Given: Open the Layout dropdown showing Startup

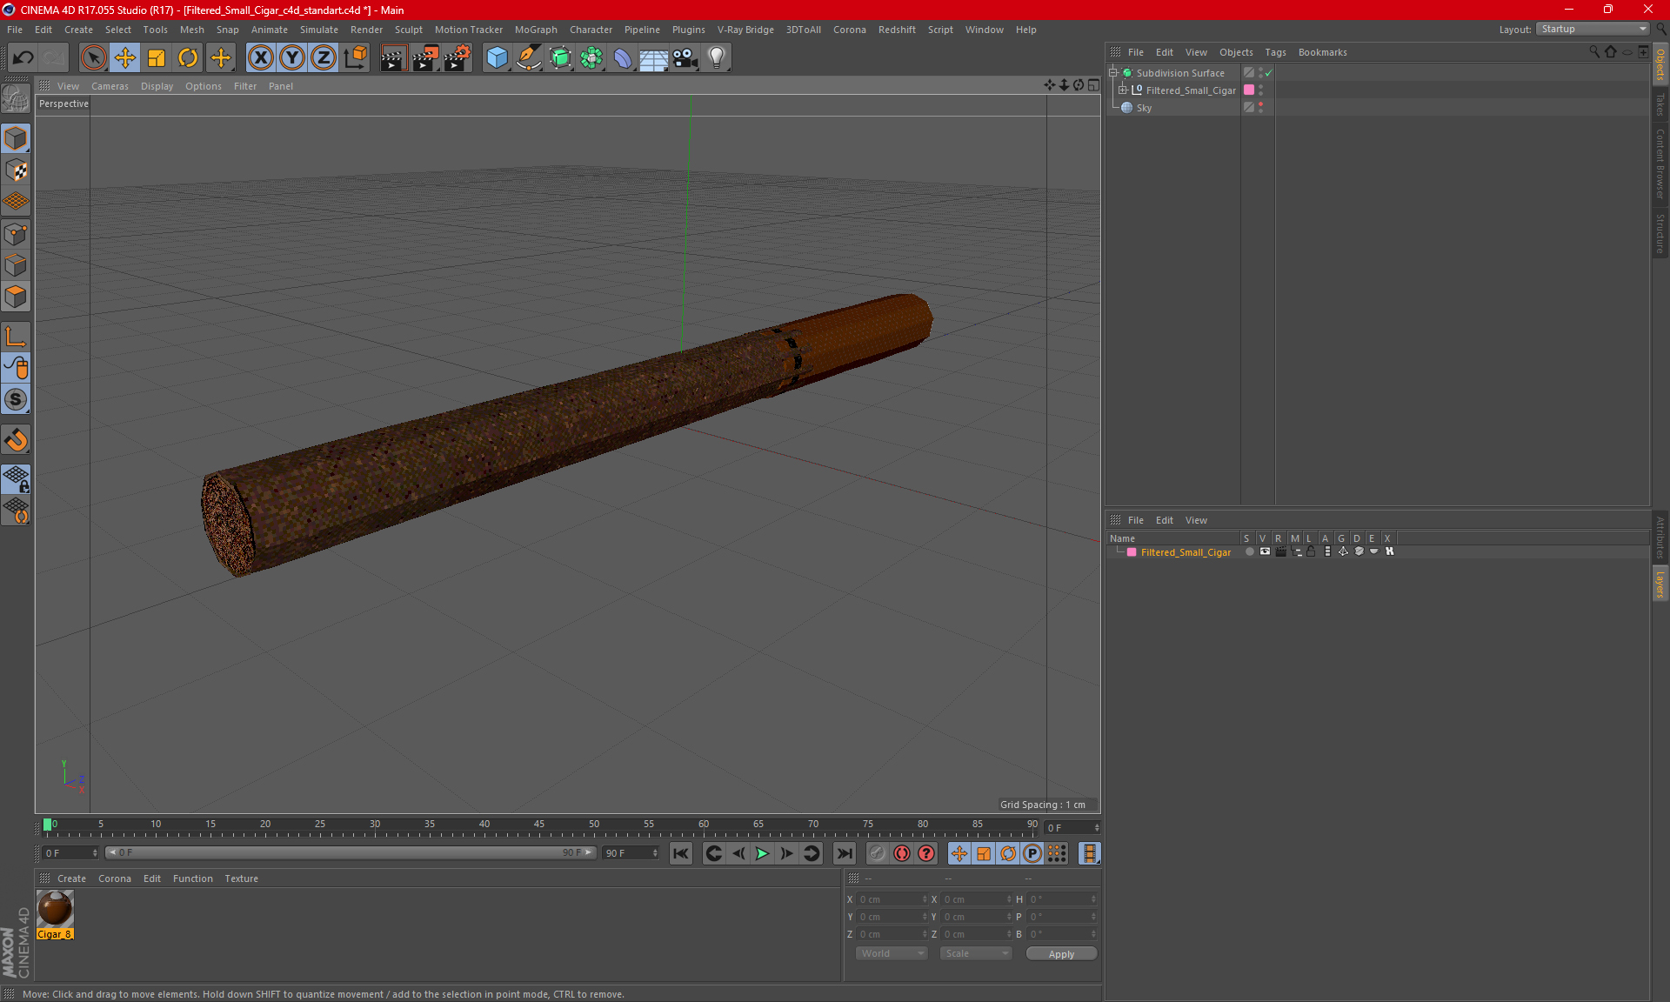Looking at the screenshot, I should [1593, 29].
